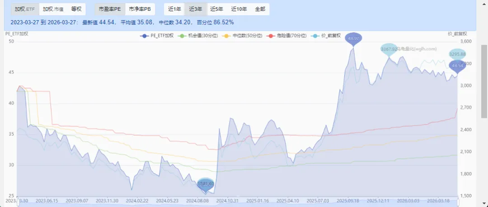Image resolution: width=488 pixels, height=207 pixels.
Task: Toggle the PE_ETF加权 legend series
Action: [x=157, y=36]
